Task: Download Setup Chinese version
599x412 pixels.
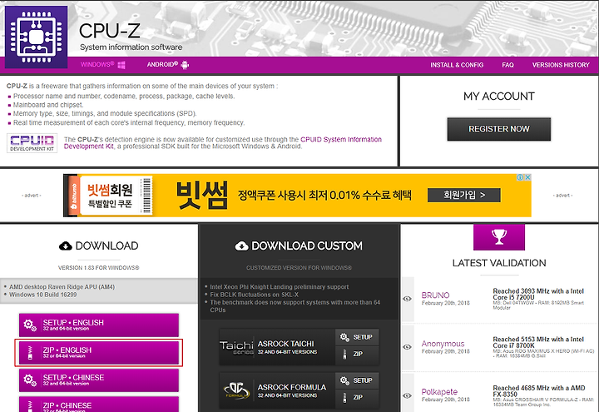Action: point(99,380)
